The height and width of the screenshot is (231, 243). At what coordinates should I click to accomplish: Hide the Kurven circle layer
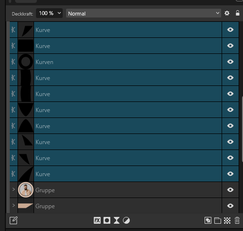tap(230, 62)
